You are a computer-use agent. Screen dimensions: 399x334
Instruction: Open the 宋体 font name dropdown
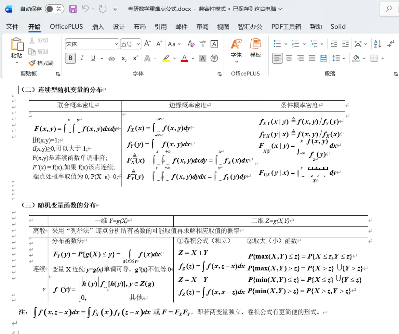(x=116, y=44)
